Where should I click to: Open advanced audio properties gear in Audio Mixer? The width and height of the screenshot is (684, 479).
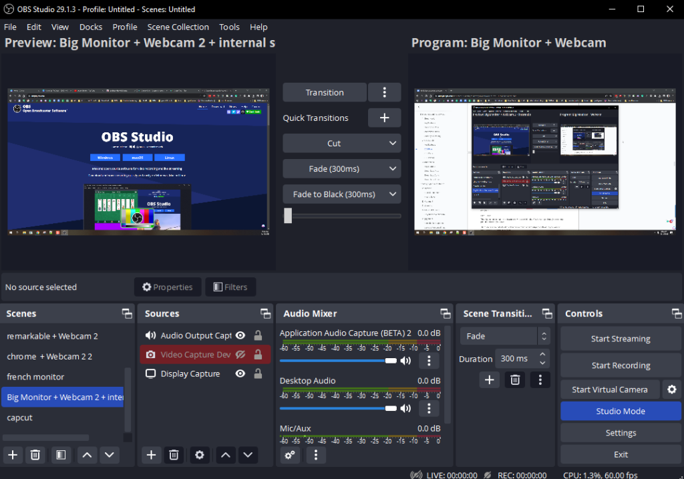tap(290, 455)
